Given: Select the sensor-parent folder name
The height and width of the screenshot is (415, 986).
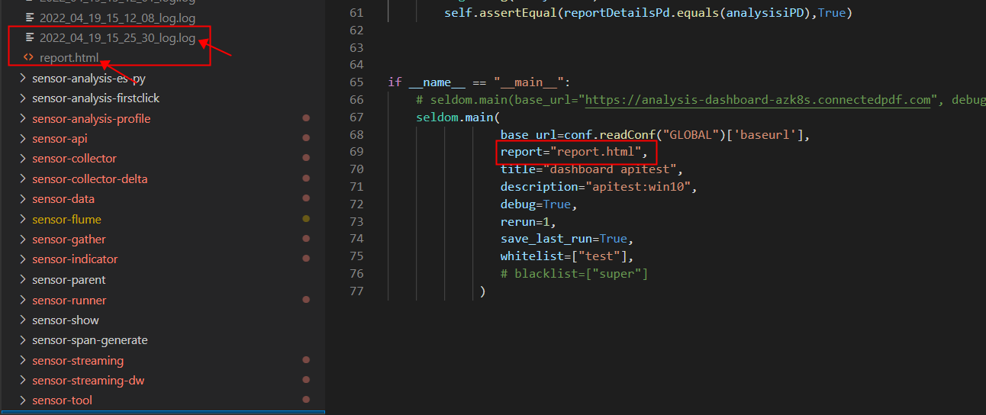Looking at the screenshot, I should pos(69,280).
